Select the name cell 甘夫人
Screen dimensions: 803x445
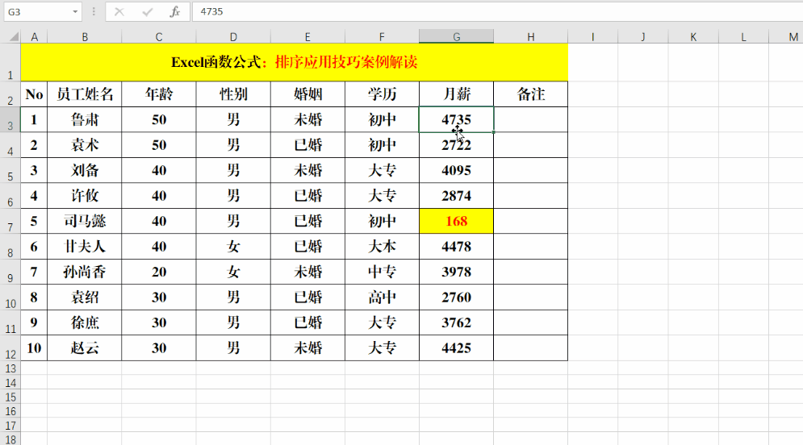(x=85, y=247)
